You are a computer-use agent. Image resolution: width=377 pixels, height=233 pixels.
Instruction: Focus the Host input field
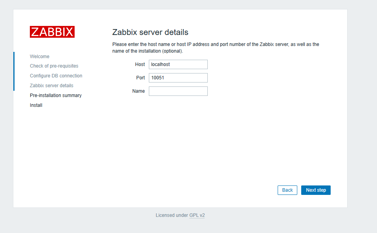pos(178,64)
